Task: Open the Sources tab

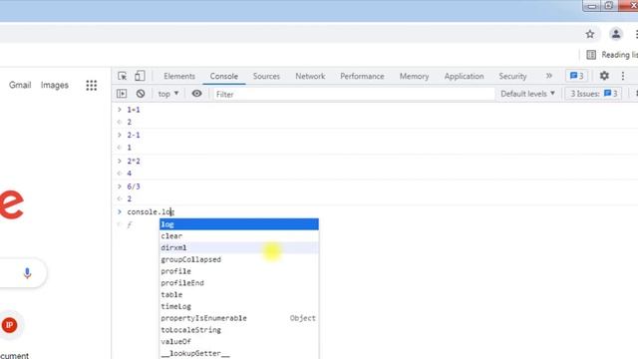Action: point(266,76)
